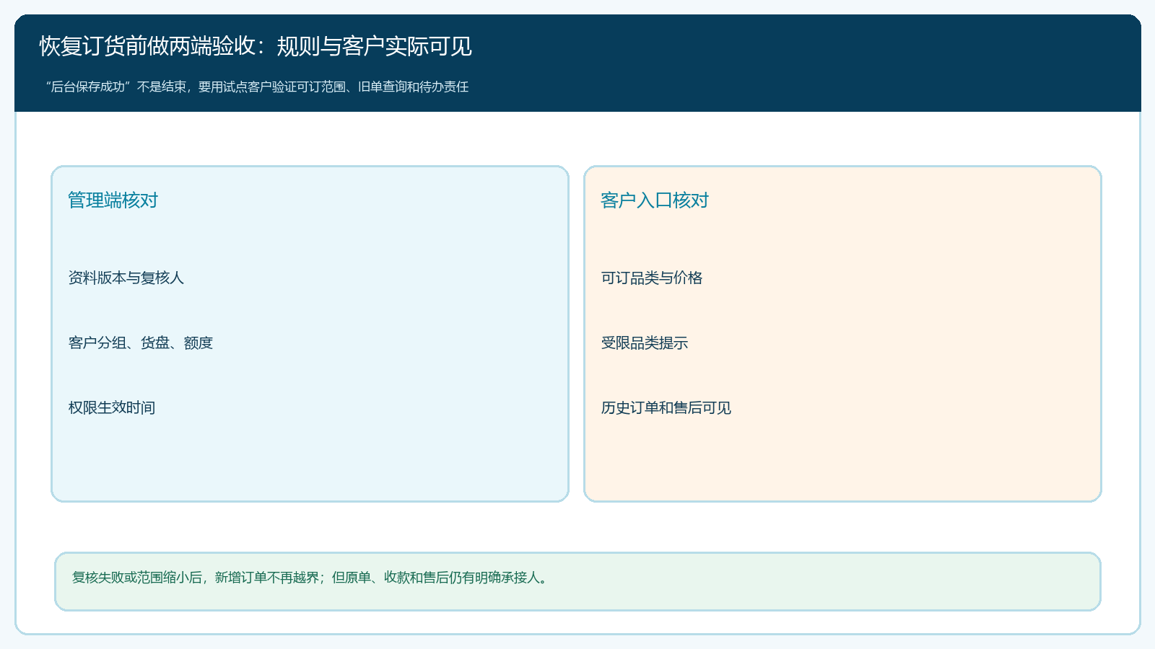Click the 管理端核对 card heading
The width and height of the screenshot is (1155, 649).
pyautogui.click(x=113, y=200)
